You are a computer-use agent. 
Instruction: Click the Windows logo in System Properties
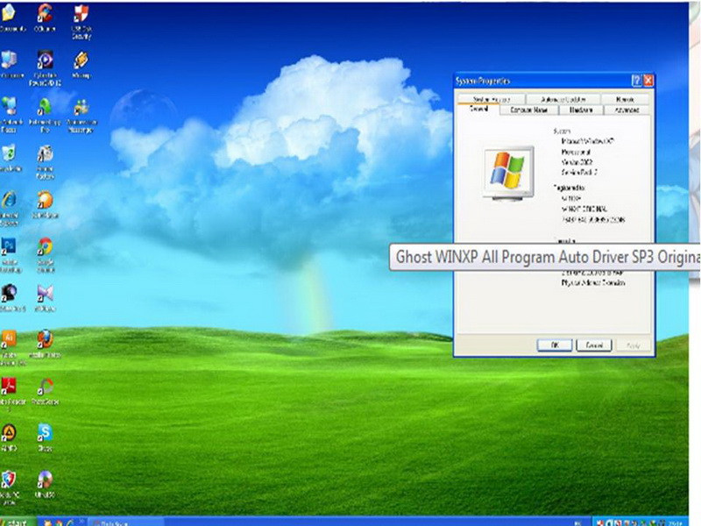coord(508,173)
